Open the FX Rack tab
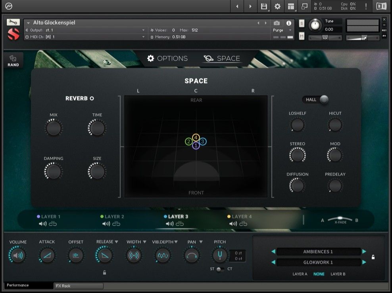The width and height of the screenshot is (392, 293). coord(78,285)
